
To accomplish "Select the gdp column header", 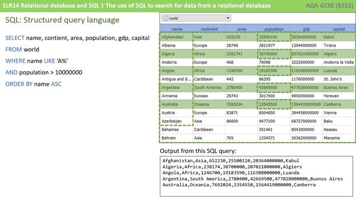I will (x=306, y=29).
